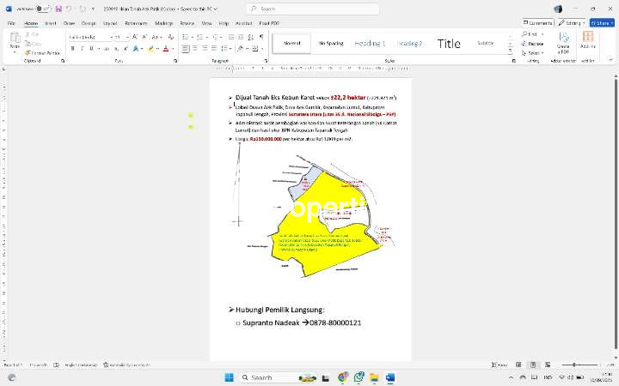The image size is (619, 386).
Task: Click the Text Effects icon
Action: (136, 48)
